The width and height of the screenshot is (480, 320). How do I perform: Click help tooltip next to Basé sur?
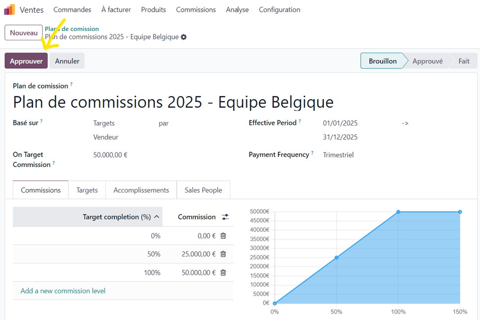tap(41, 121)
